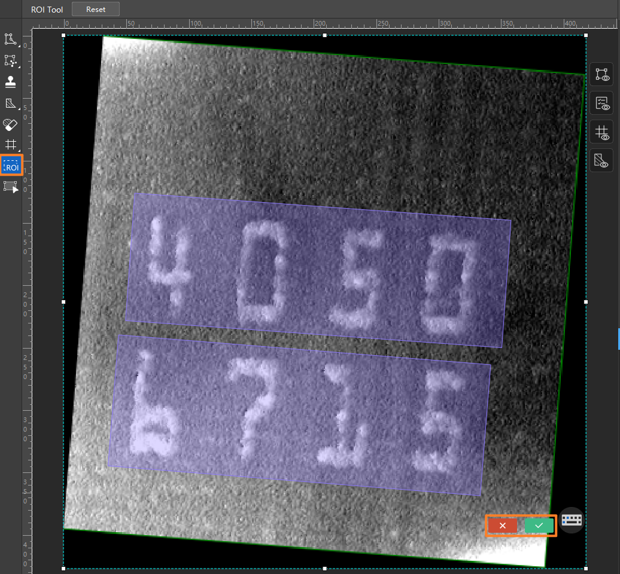Confirm ROI with green checkmark button

click(539, 526)
